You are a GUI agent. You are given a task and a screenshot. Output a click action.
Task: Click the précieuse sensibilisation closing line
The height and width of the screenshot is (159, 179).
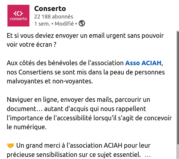[x=74, y=155]
